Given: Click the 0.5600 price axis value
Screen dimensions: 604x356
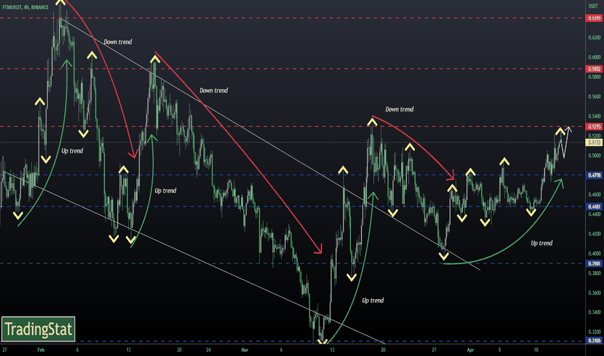Looking at the screenshot, I should click(x=594, y=96).
